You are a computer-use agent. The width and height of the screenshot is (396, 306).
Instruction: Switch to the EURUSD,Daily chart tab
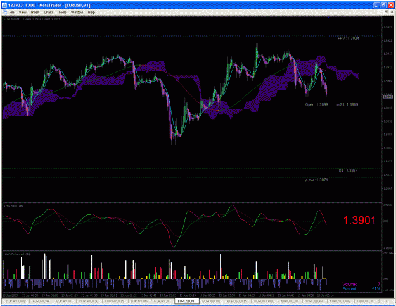[340, 301]
